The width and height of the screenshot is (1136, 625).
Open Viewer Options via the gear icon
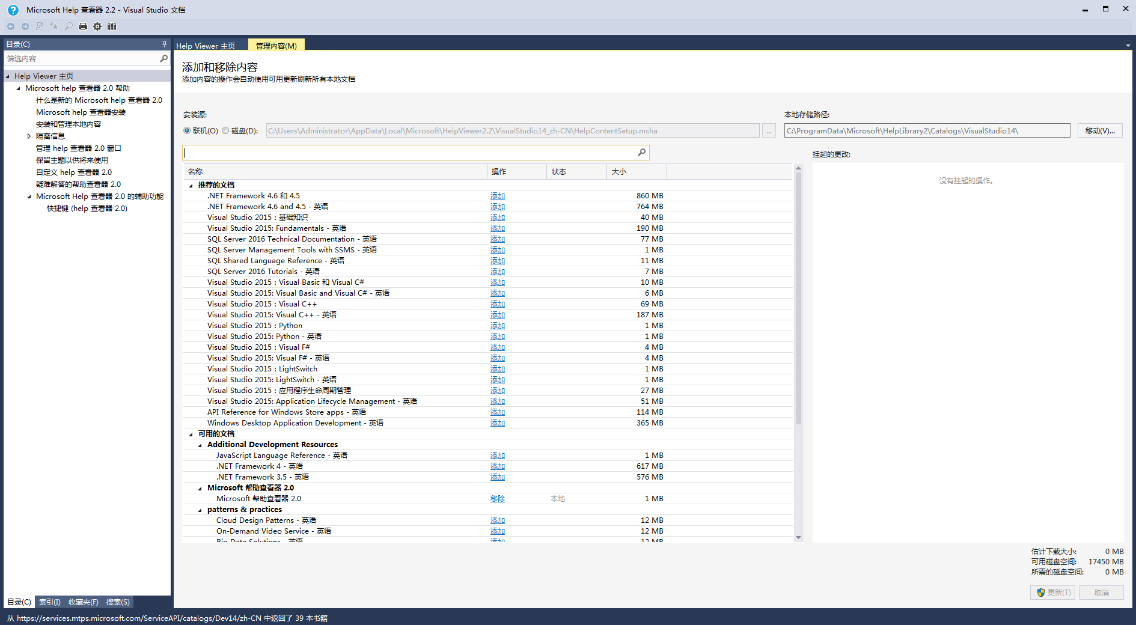pyautogui.click(x=97, y=26)
